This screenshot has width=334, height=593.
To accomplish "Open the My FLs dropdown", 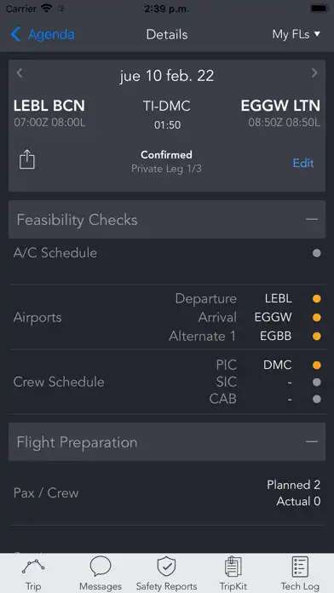I will click(297, 34).
